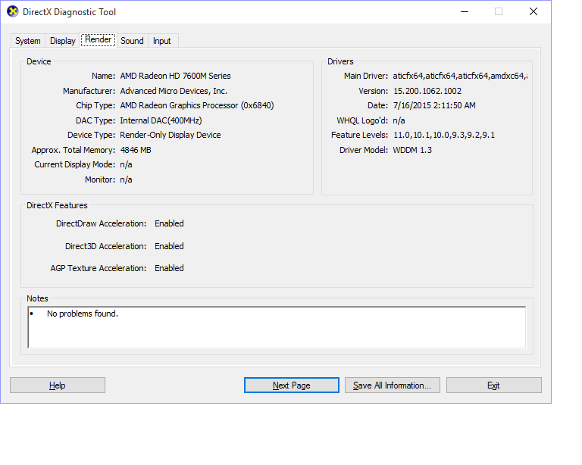Image resolution: width=582 pixels, height=465 pixels.
Task: Click the 'Approx. Total Memory:' label
Action: (x=73, y=150)
